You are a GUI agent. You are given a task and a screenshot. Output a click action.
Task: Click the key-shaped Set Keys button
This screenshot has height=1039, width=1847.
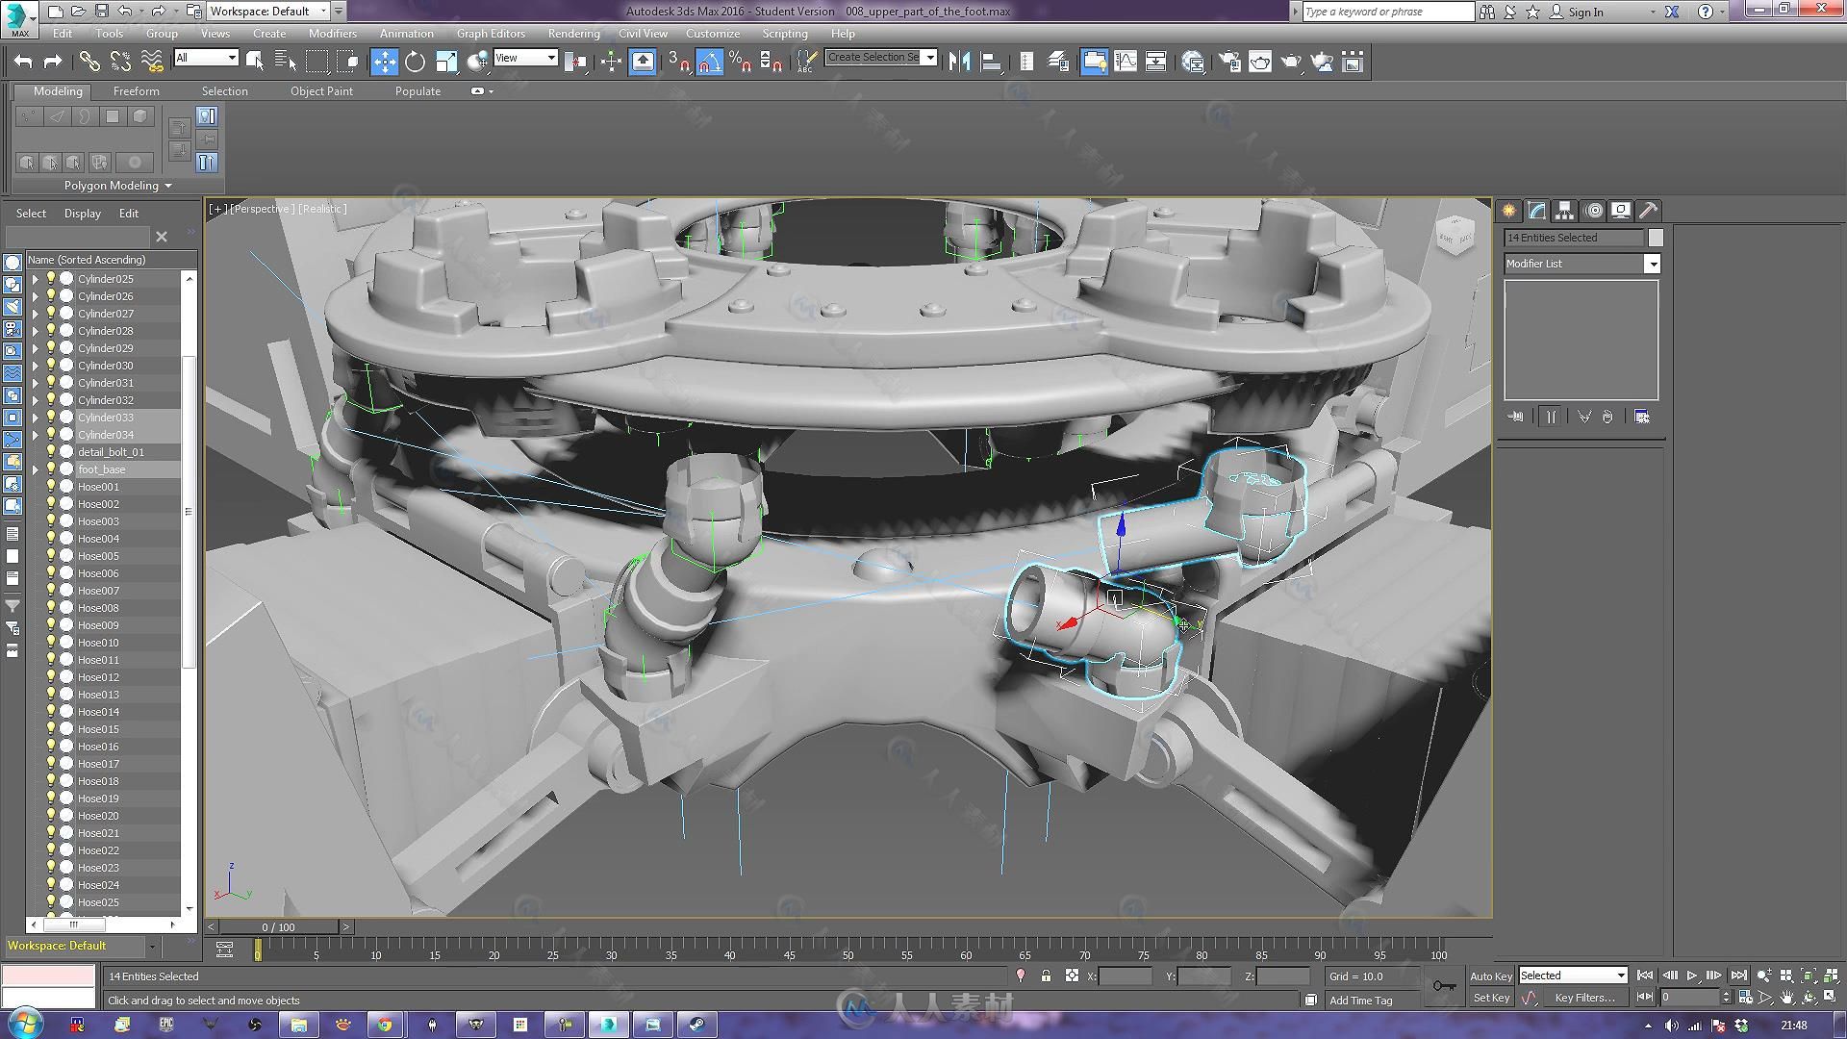coord(1444,985)
